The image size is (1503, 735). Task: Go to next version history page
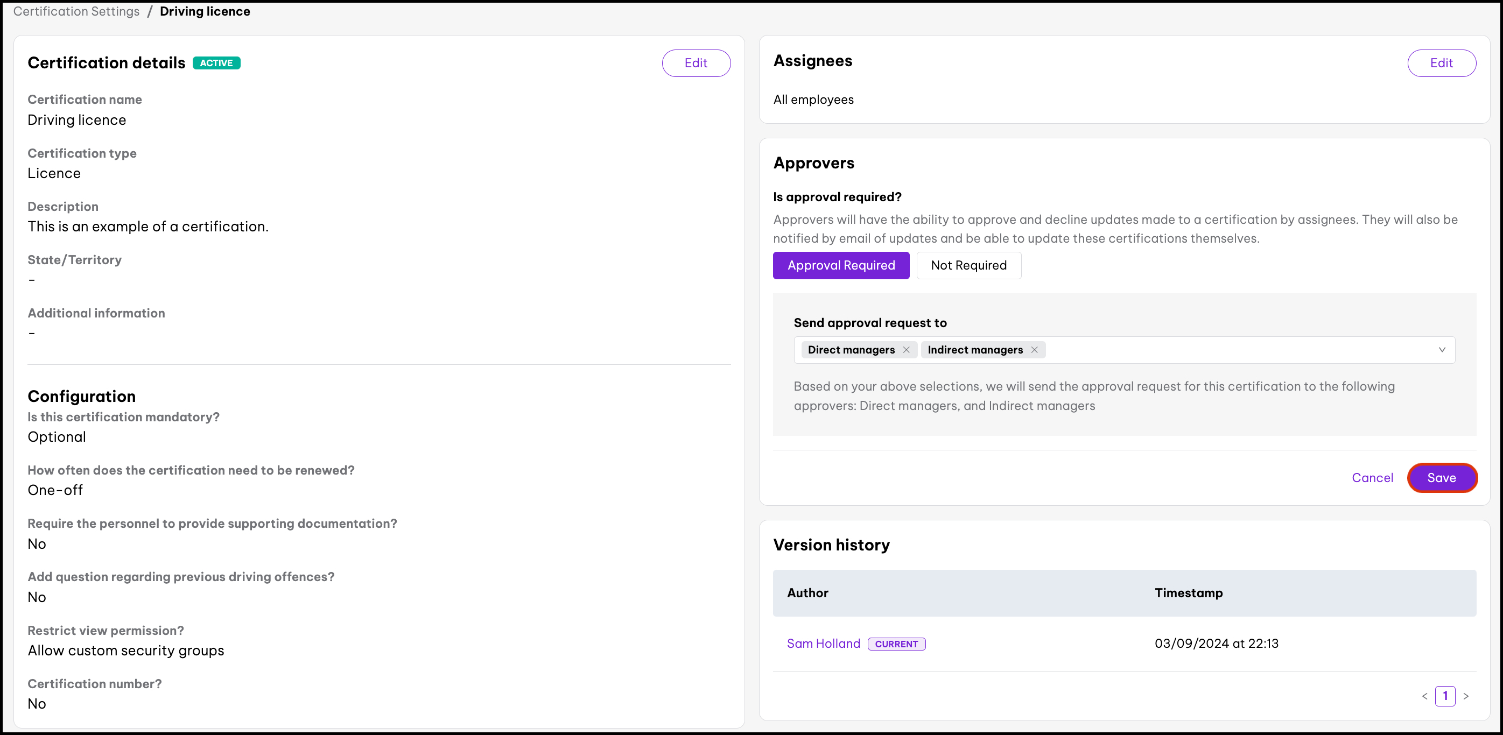[x=1466, y=696]
